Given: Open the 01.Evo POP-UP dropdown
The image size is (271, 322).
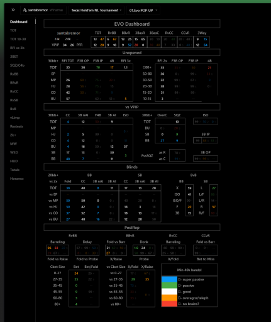Looking at the screenshot, I should pos(143,10).
